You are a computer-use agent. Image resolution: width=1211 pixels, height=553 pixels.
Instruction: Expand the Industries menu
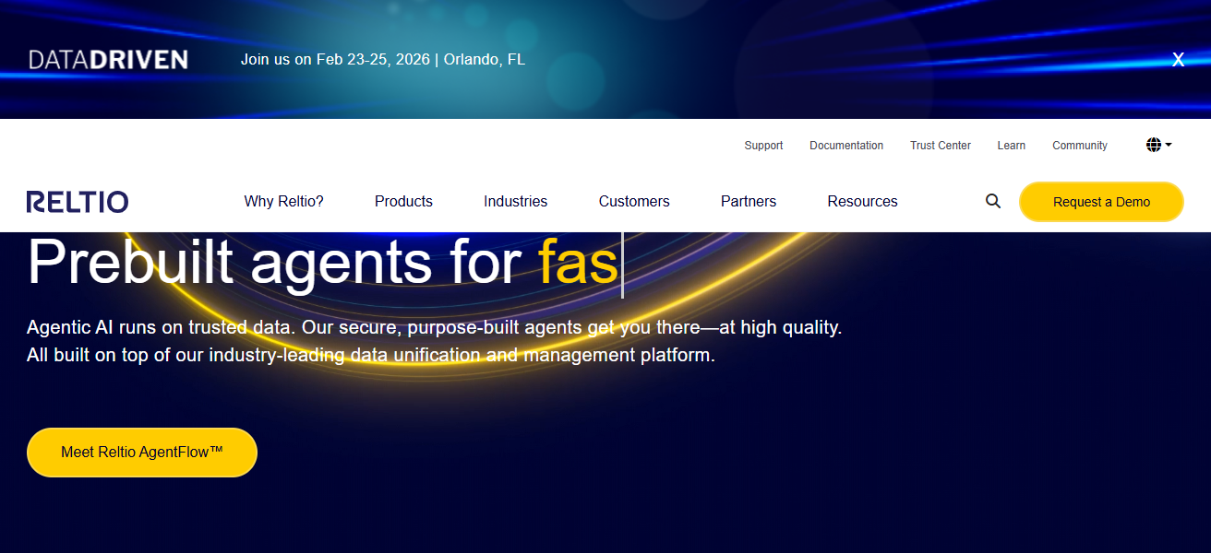click(x=515, y=202)
